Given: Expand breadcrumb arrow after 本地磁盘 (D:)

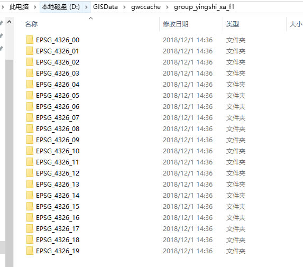Looking at the screenshot, I should click(86, 7).
